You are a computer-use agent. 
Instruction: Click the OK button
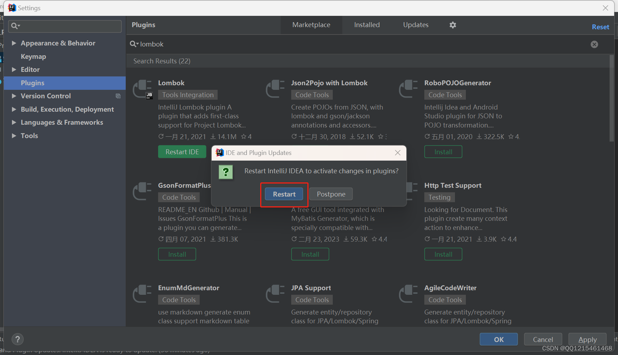pos(499,340)
